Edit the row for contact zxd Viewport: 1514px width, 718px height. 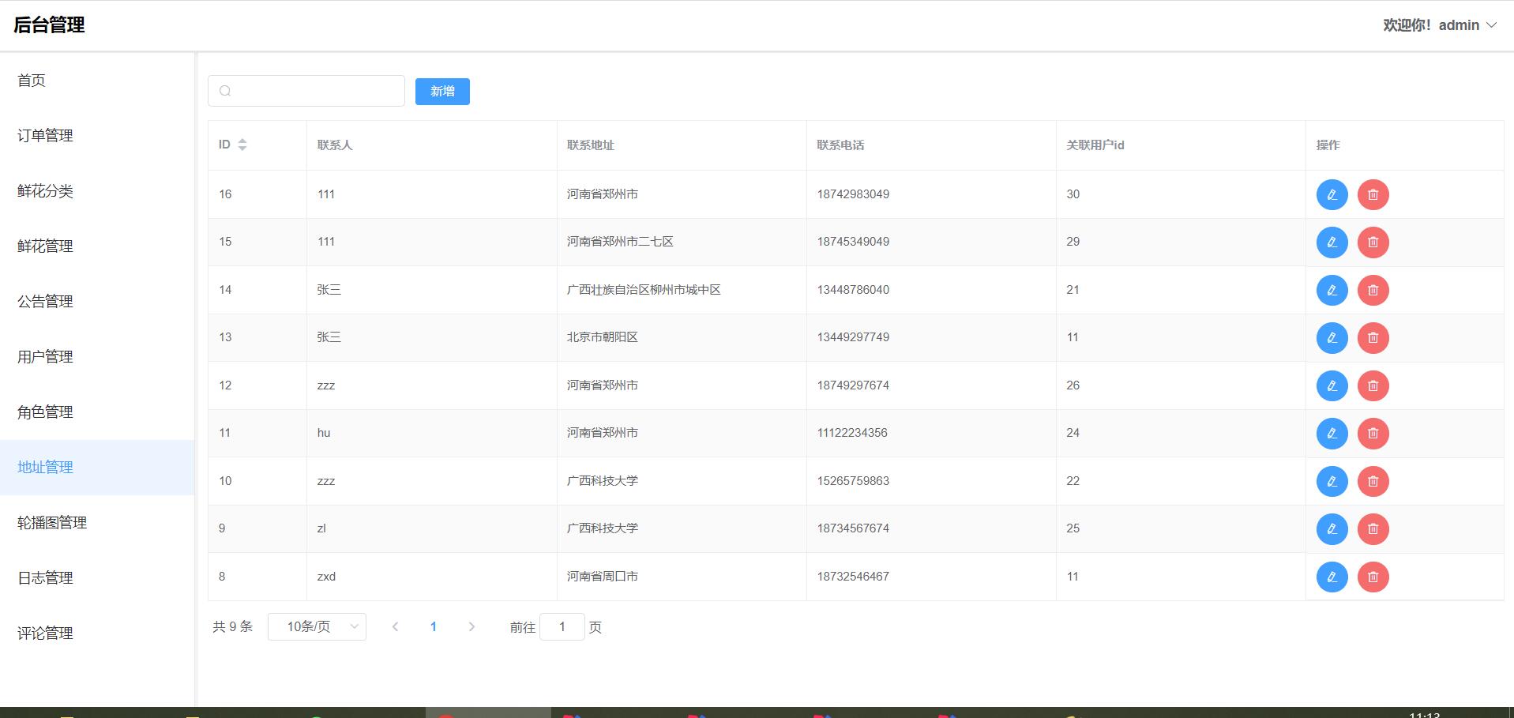[1332, 577]
